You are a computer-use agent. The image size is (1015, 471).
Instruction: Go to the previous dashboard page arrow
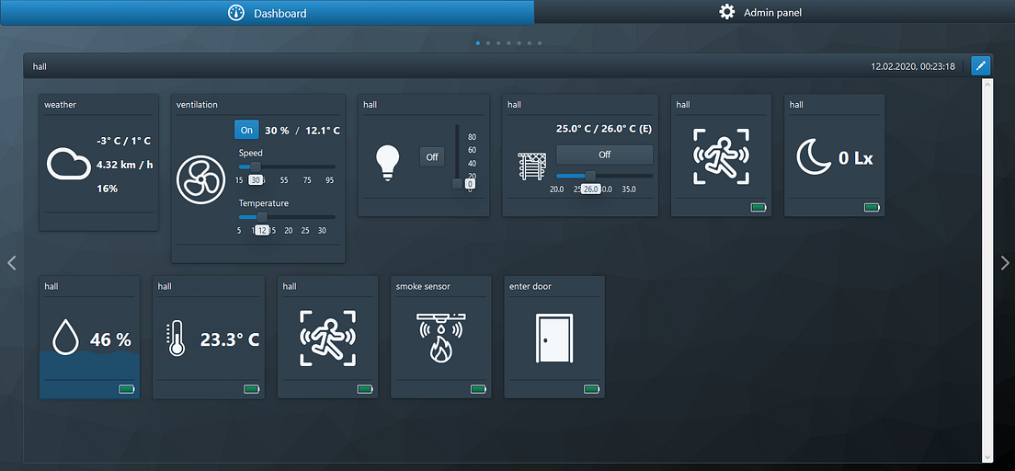coord(11,263)
